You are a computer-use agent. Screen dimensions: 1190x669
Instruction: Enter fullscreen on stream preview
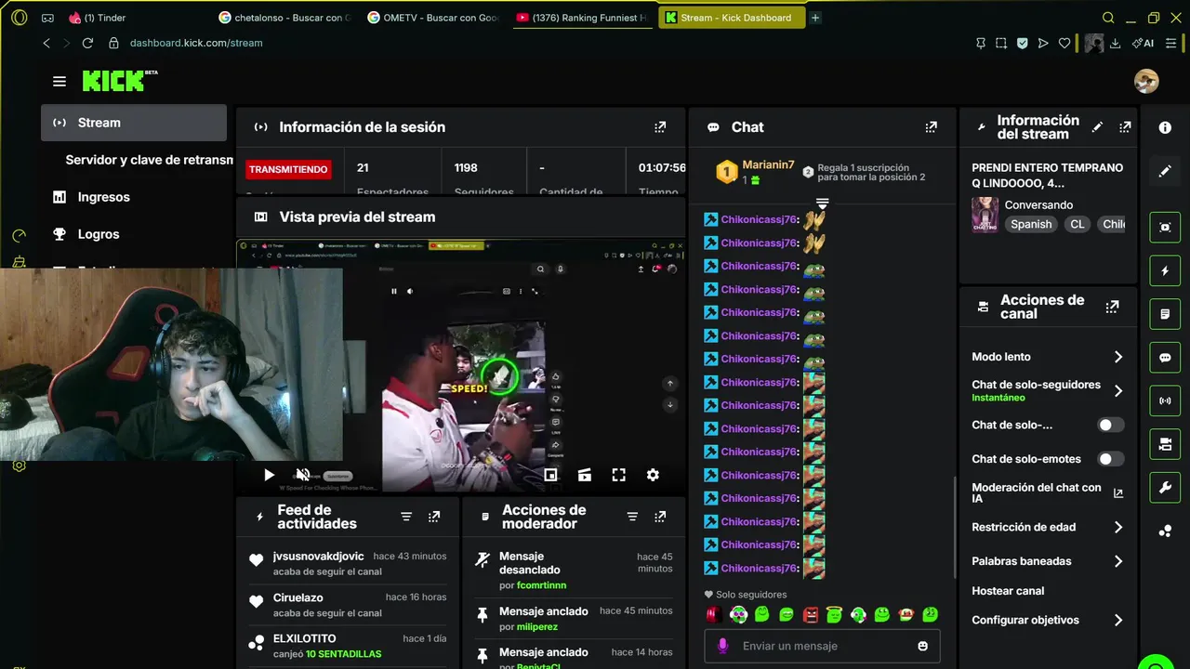618,475
